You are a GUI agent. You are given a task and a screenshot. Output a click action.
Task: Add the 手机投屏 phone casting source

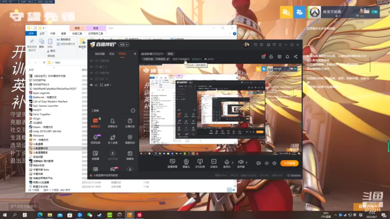tap(200, 164)
